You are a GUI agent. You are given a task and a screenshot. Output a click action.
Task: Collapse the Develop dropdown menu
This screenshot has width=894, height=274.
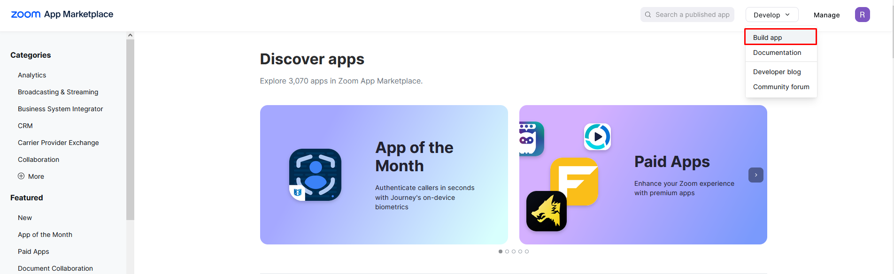click(x=771, y=15)
